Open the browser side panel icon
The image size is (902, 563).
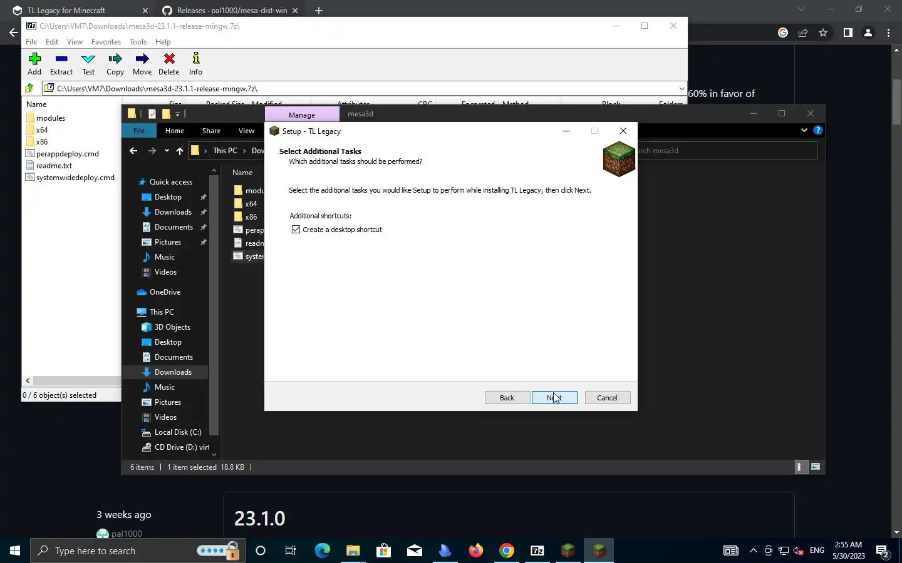tap(848, 33)
